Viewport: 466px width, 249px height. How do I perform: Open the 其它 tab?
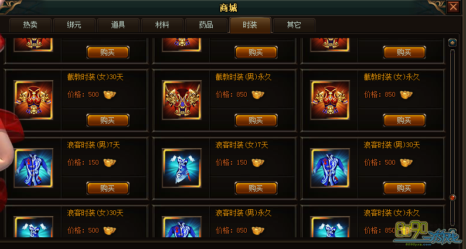pos(294,25)
